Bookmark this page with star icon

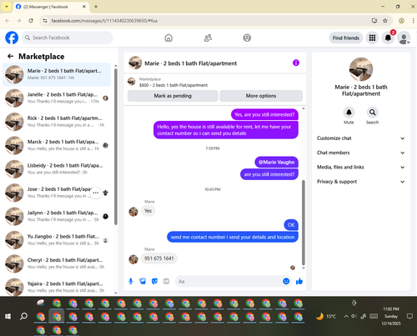click(385, 21)
